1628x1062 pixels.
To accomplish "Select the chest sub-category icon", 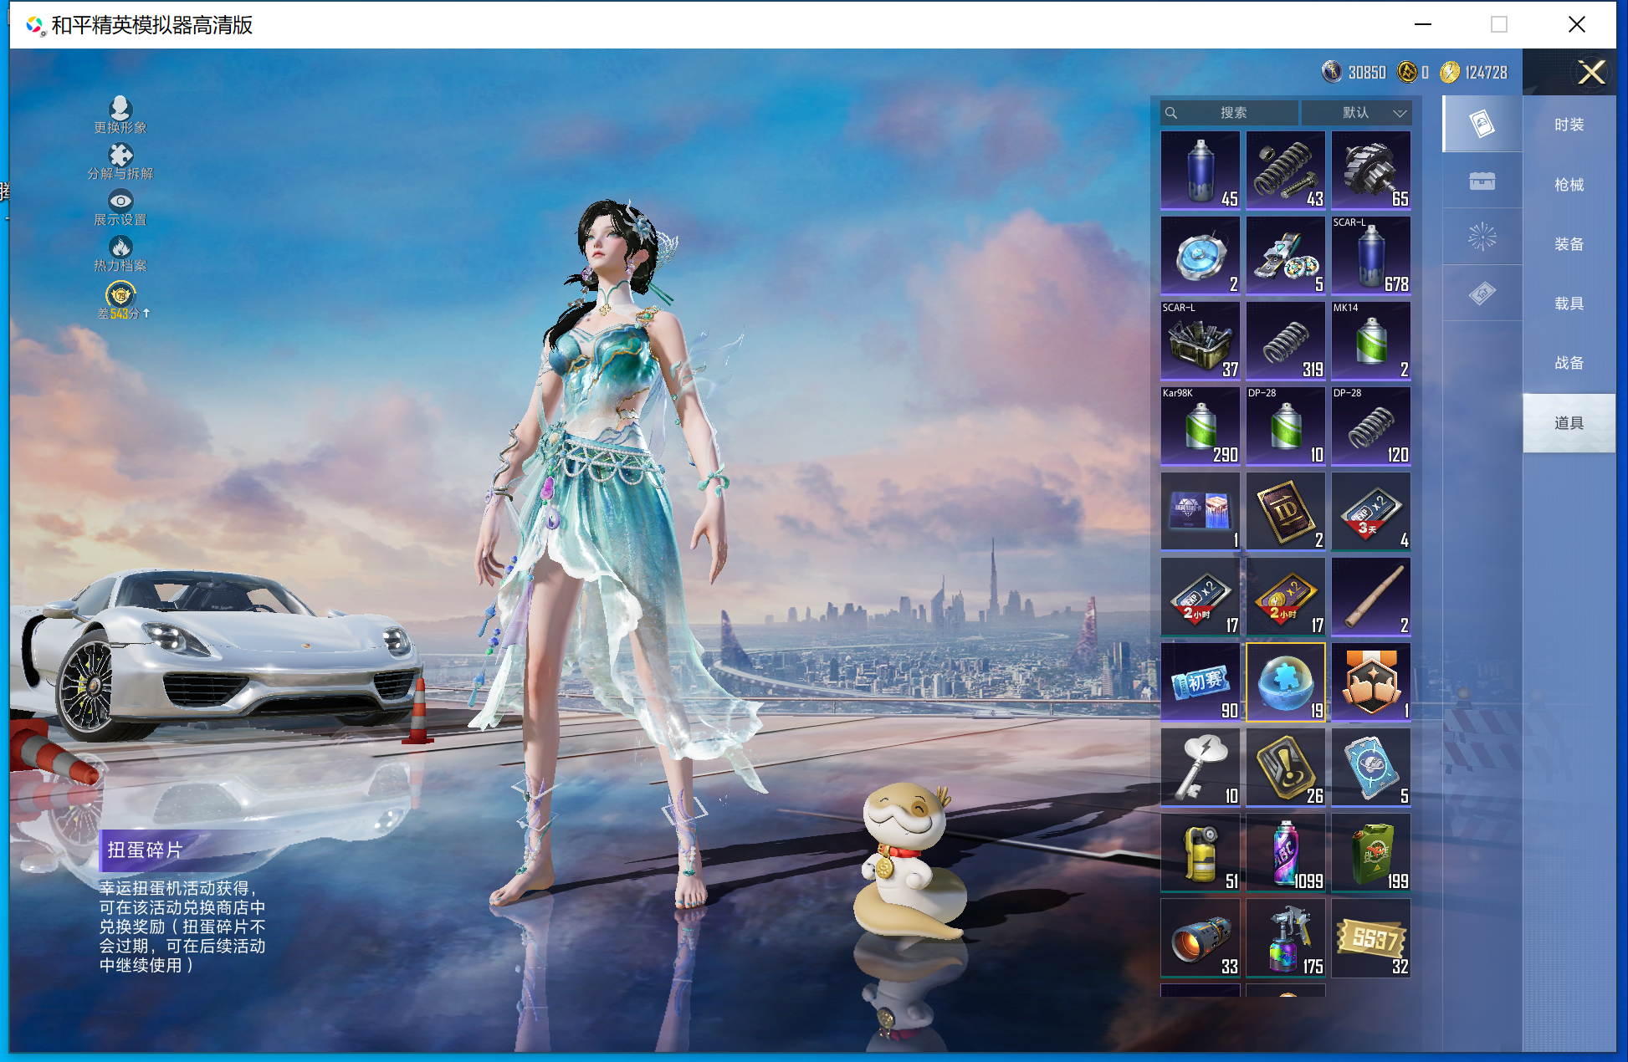I will (x=1482, y=181).
